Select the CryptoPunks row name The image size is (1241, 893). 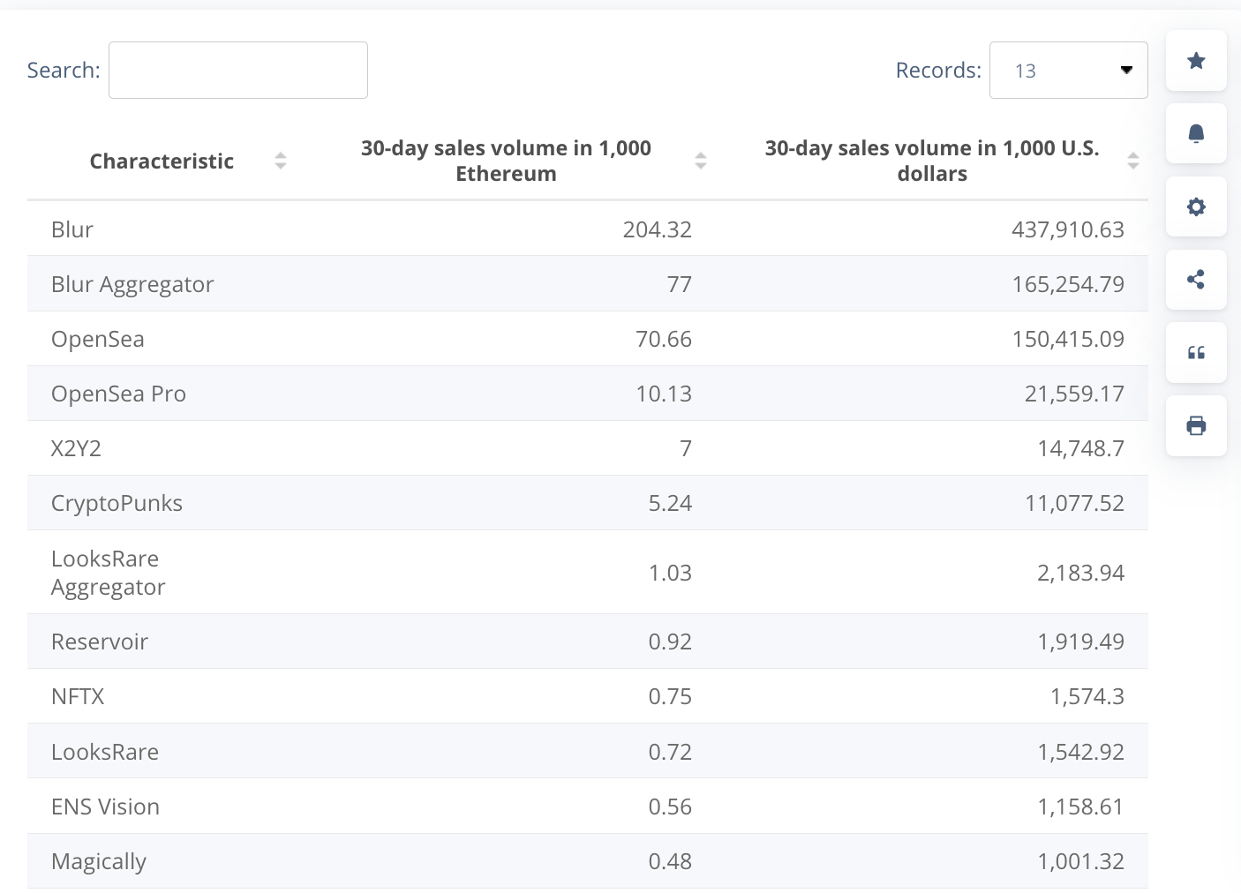coord(117,503)
